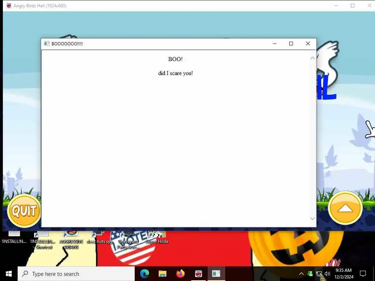Screen dimensions: 375x281
Task: Open the volume speaker tray icon
Action: 327,274
